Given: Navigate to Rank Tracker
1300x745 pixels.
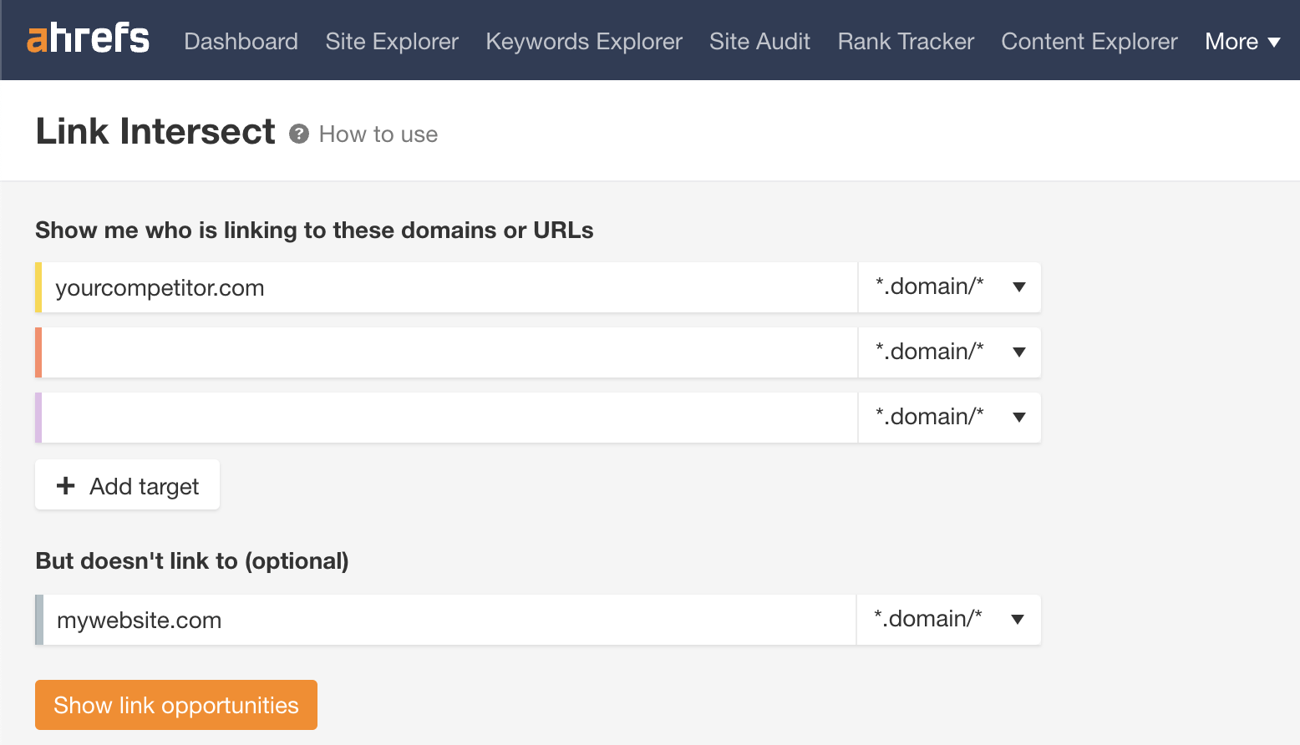Looking at the screenshot, I should click(905, 41).
